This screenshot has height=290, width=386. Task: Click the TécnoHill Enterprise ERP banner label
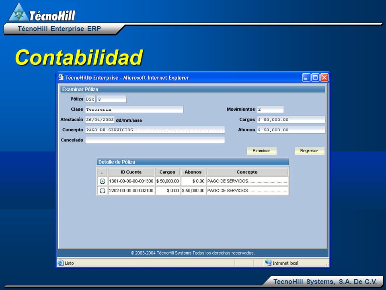tap(60, 29)
